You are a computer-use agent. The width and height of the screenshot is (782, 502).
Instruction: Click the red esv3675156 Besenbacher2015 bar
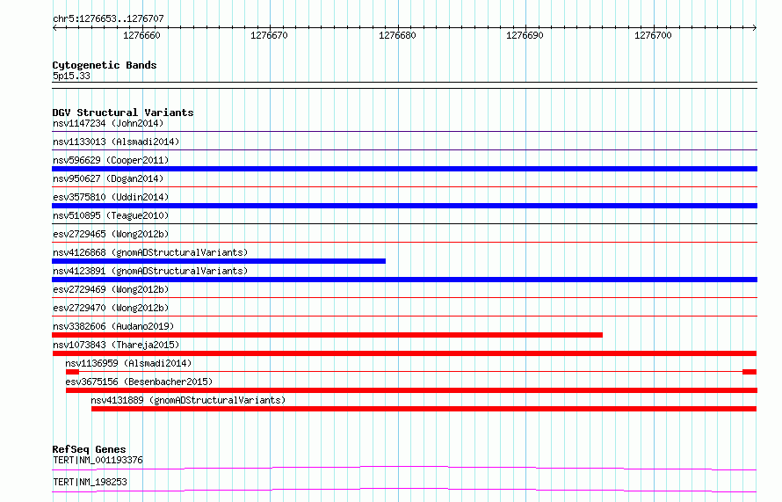point(411,390)
